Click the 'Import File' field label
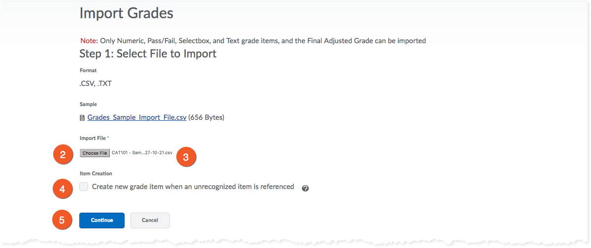Viewport: 591px width, 248px height. [93, 138]
